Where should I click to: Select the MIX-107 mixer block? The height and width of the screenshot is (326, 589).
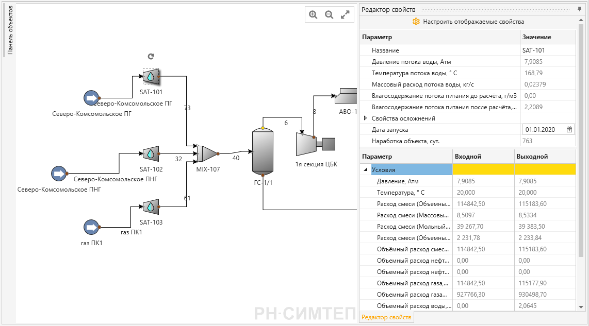(208, 154)
